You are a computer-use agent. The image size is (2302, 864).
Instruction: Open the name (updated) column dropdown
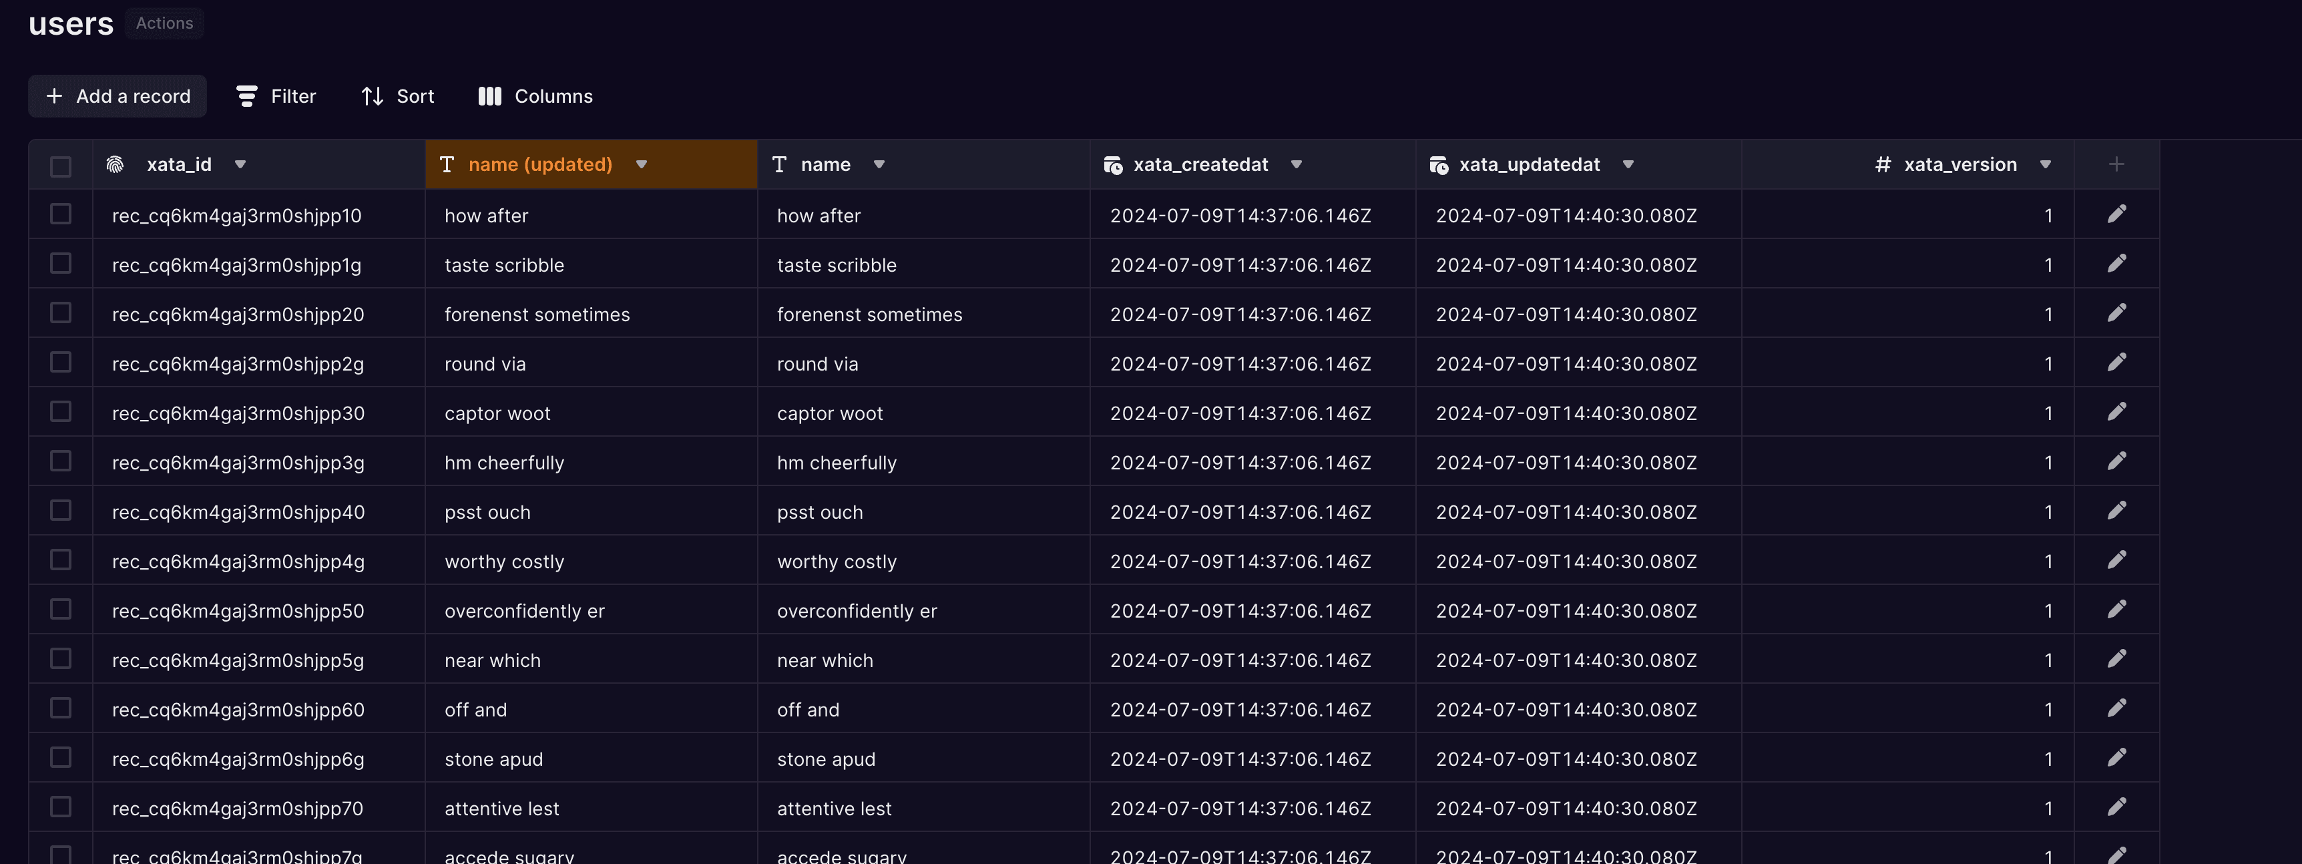coord(641,164)
